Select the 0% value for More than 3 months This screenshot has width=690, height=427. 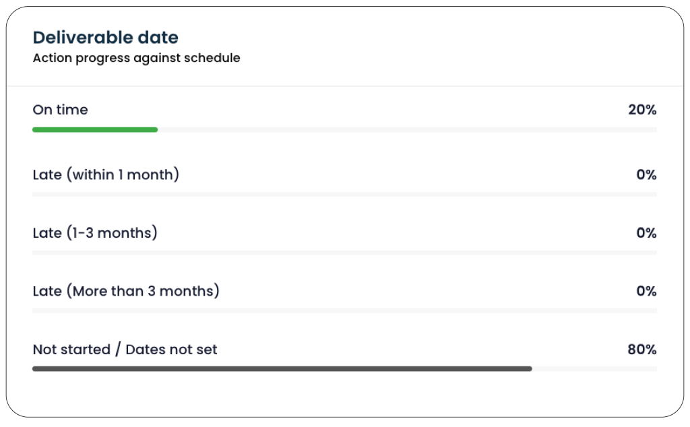(x=646, y=291)
